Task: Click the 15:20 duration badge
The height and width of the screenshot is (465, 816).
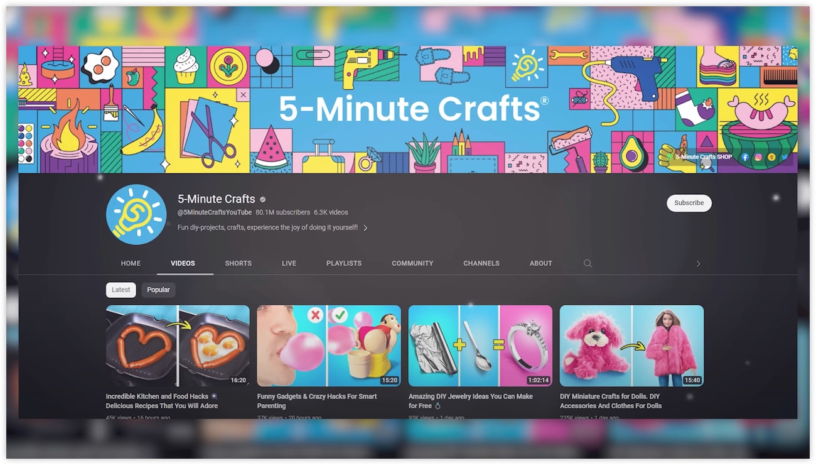Action: coord(390,380)
